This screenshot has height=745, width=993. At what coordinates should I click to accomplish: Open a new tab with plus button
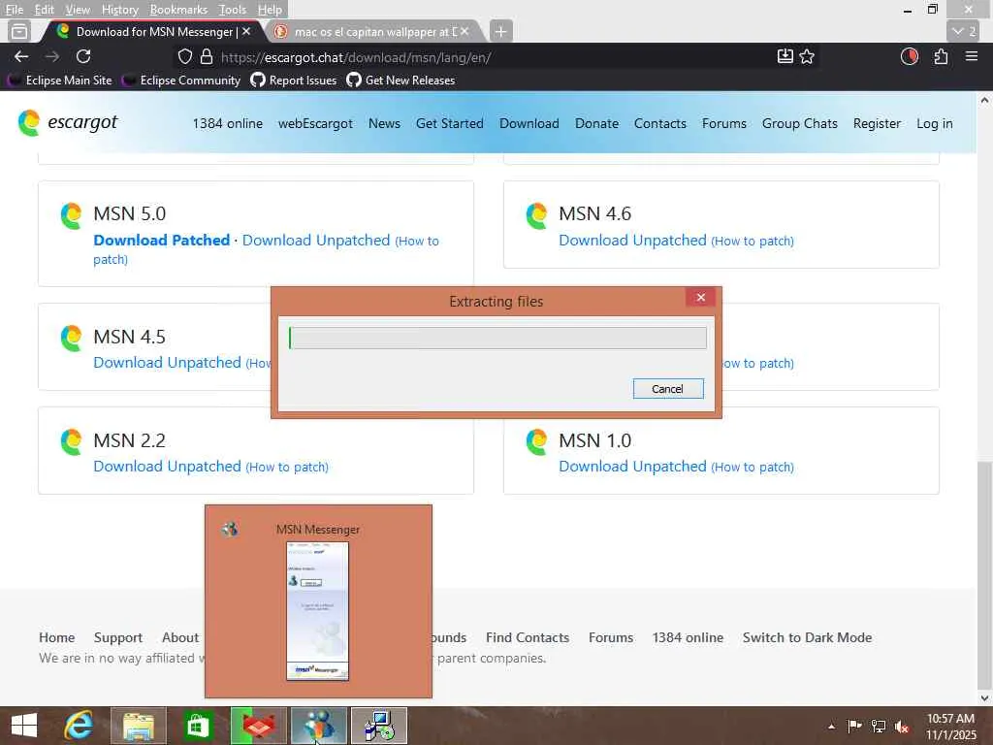click(500, 31)
